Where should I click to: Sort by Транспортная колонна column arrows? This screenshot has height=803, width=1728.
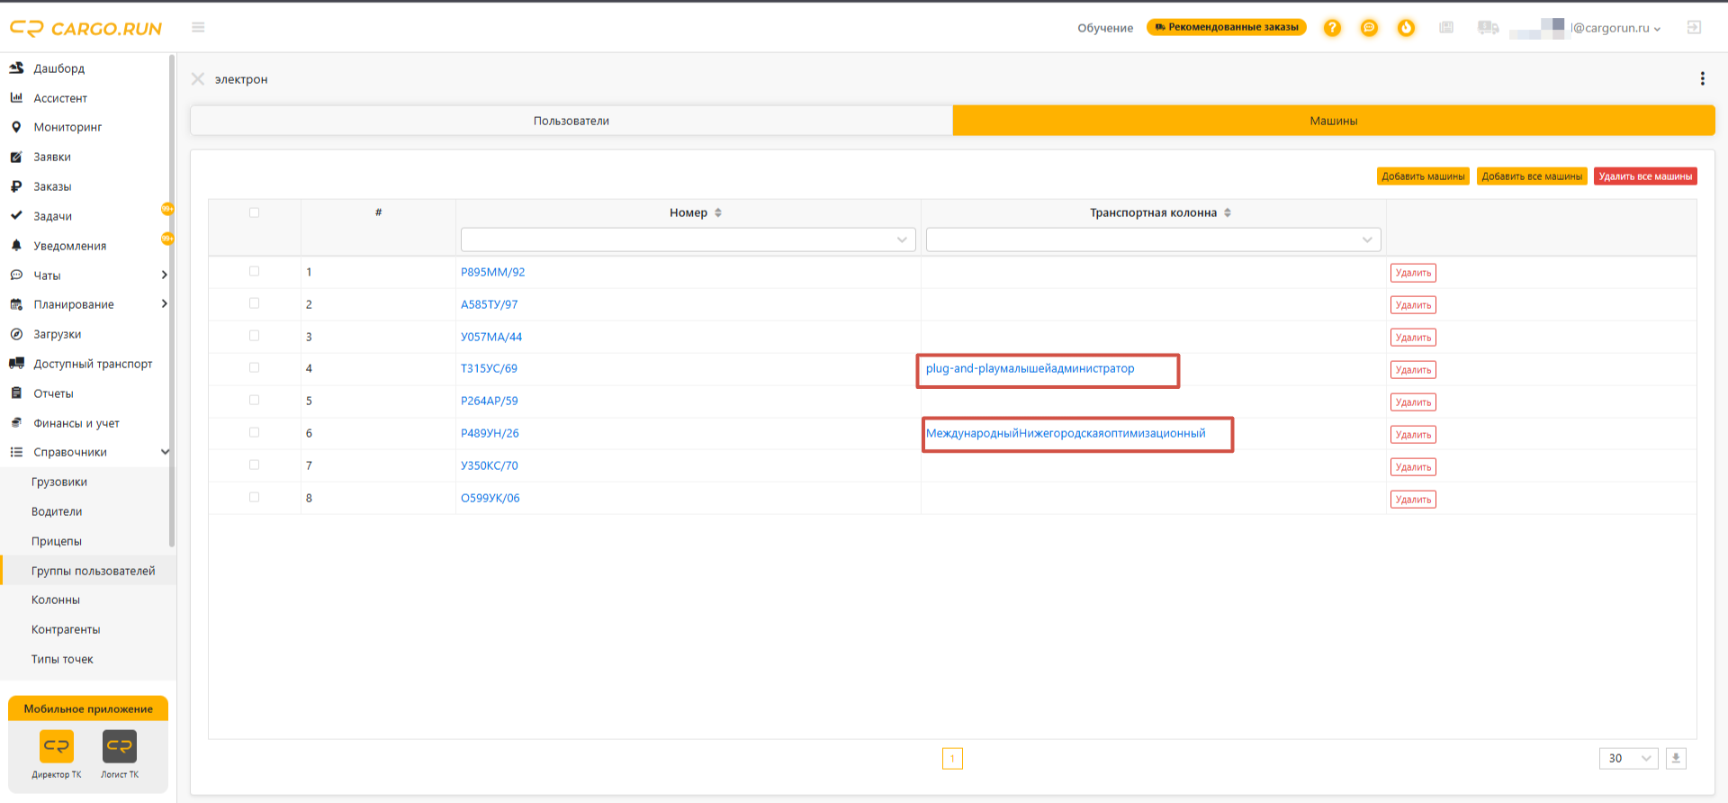[1228, 213]
